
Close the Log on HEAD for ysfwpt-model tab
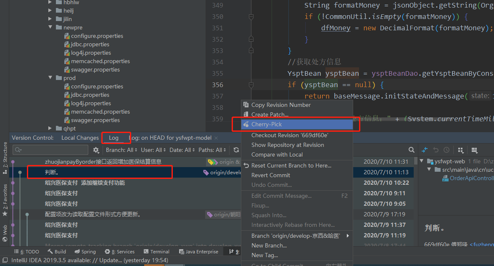pyautogui.click(x=216, y=138)
